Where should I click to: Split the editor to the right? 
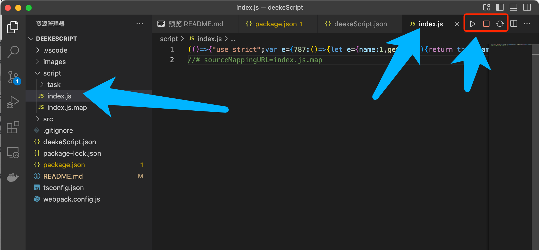click(x=514, y=24)
